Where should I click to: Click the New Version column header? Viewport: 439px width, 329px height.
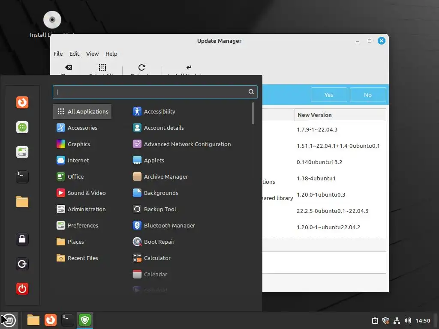coord(340,115)
